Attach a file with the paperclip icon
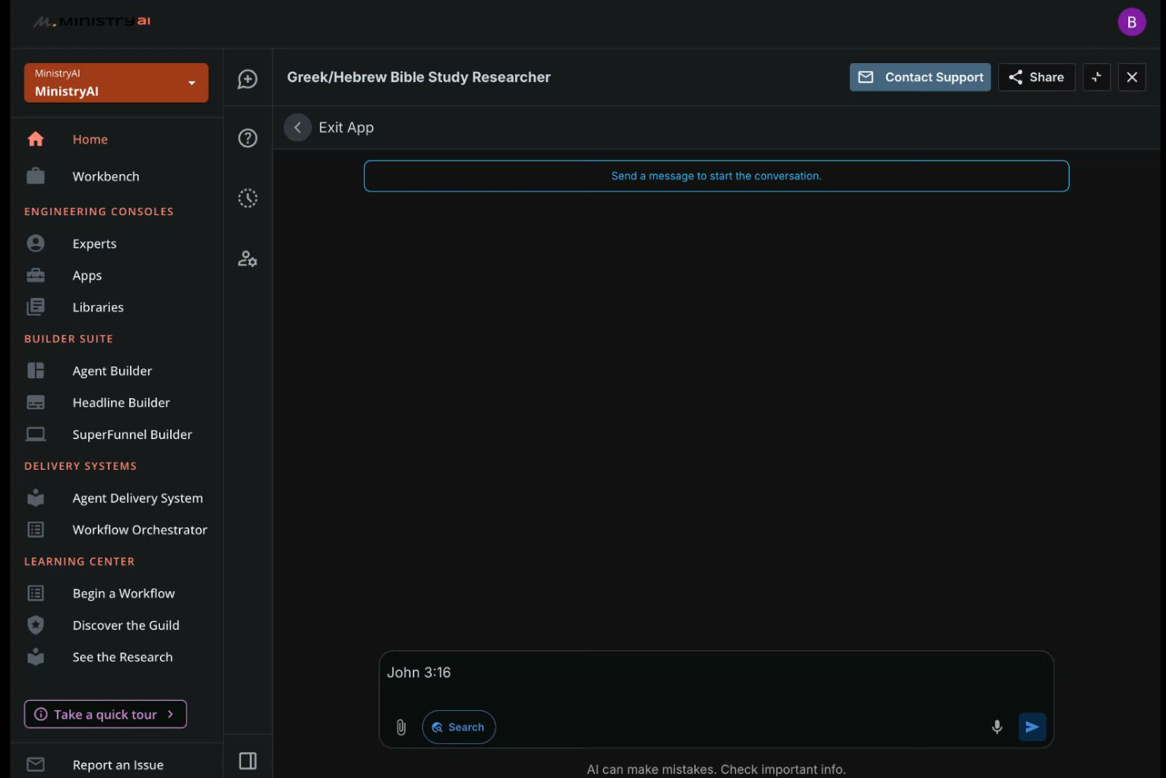Image resolution: width=1166 pixels, height=778 pixels. [x=401, y=728]
